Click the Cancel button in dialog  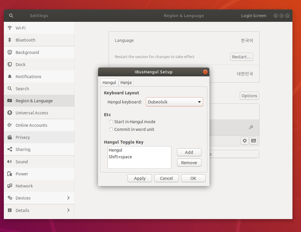pos(166,178)
